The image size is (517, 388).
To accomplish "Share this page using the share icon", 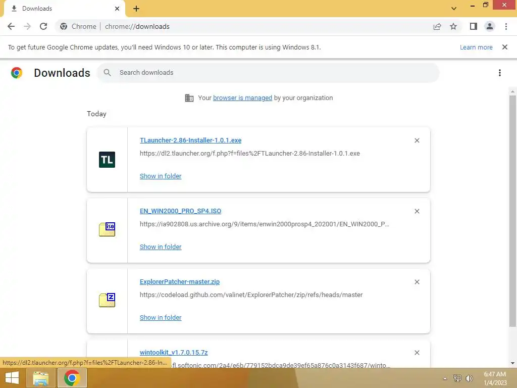I will 437,26.
